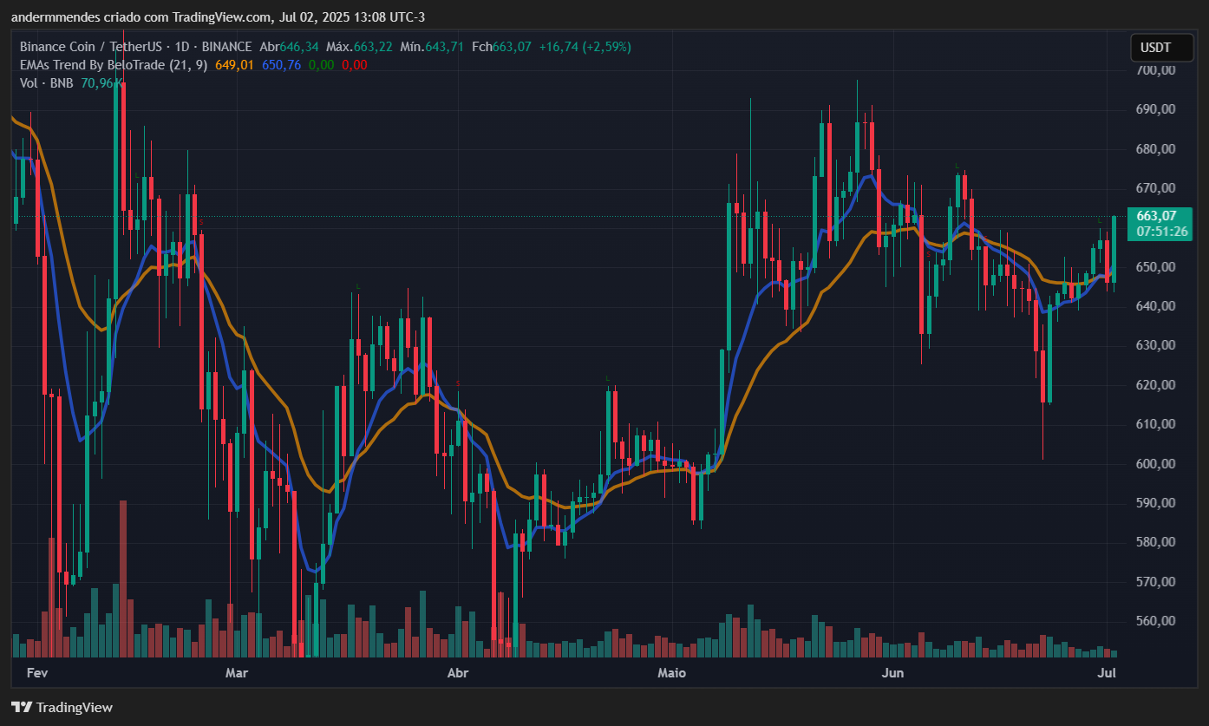Click the low price Mín.643,71
Screen dimensions: 1209x726
click(x=432, y=47)
